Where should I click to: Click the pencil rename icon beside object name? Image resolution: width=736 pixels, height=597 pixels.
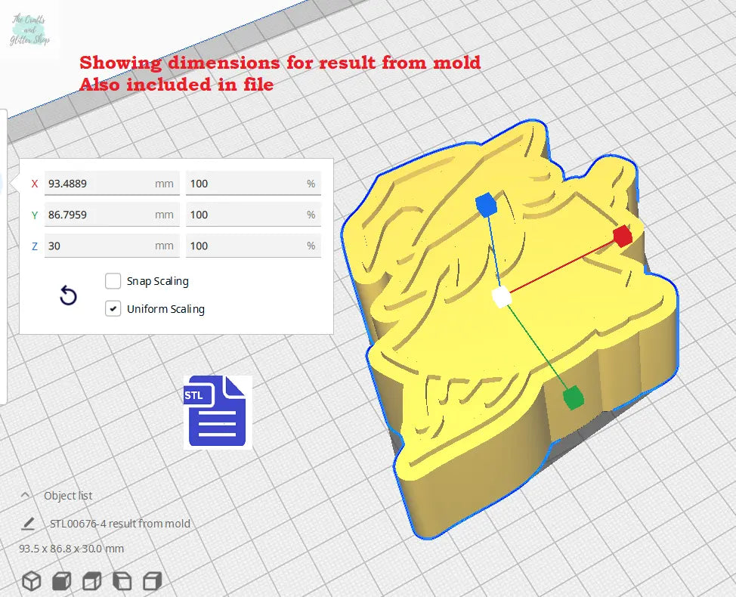tap(29, 523)
